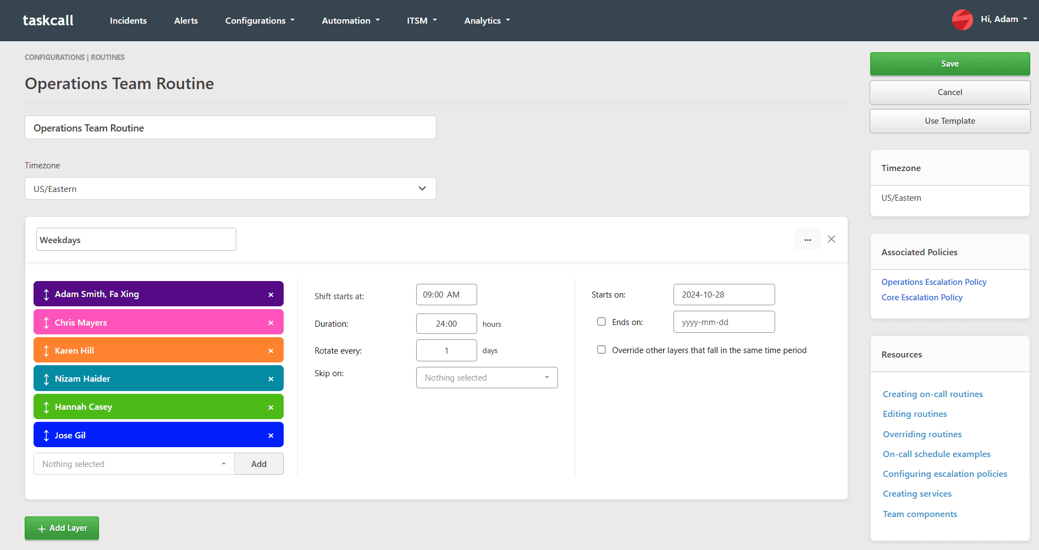Open the layer options ellipsis menu
The width and height of the screenshot is (1039, 550).
point(807,240)
